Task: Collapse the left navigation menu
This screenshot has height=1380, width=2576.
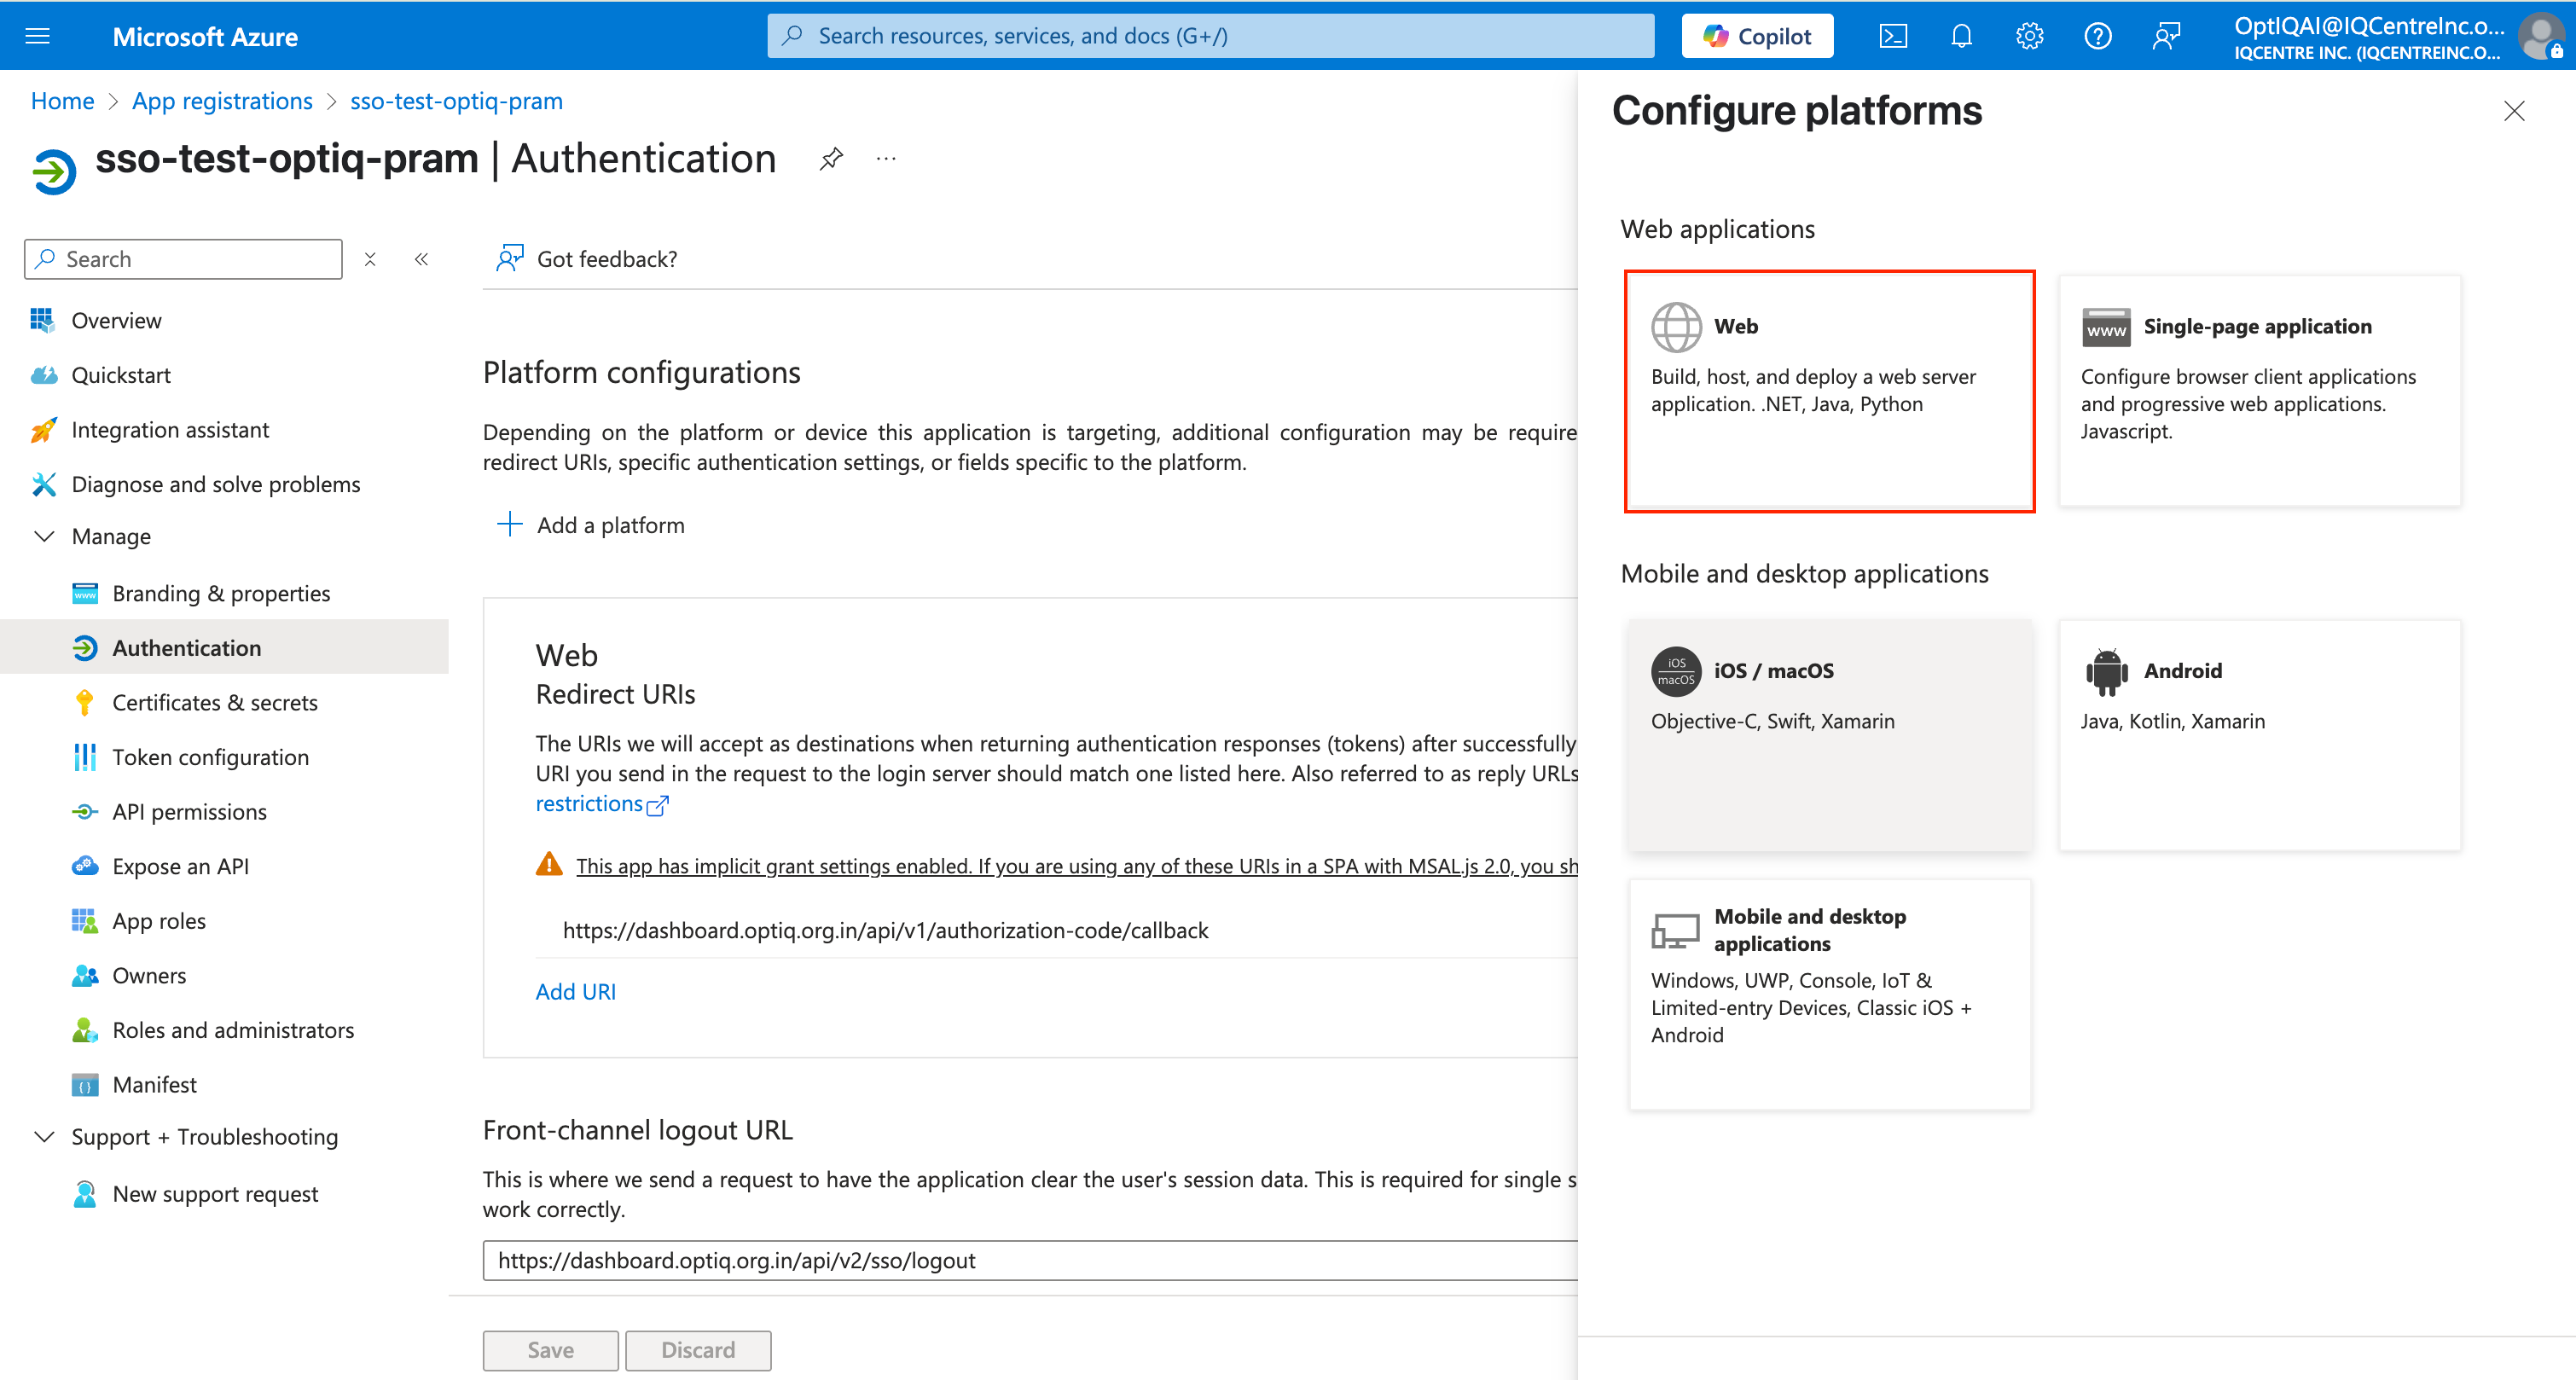Action: tap(421, 259)
